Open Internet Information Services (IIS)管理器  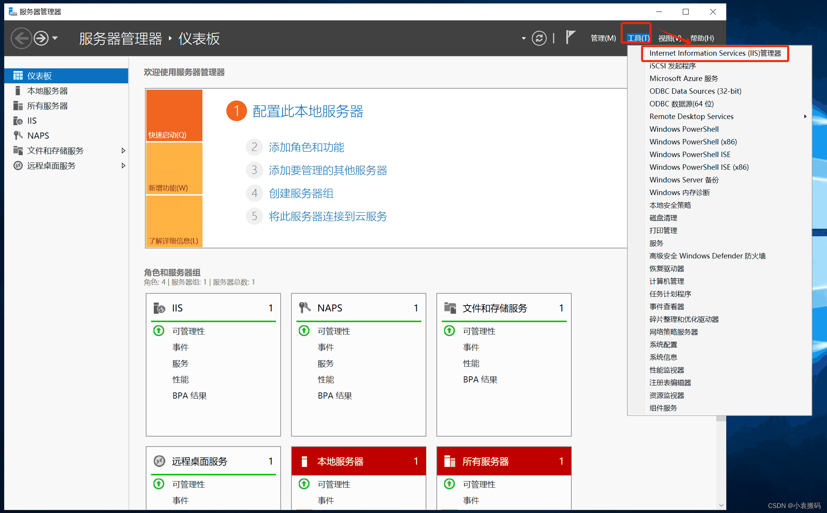pos(715,53)
